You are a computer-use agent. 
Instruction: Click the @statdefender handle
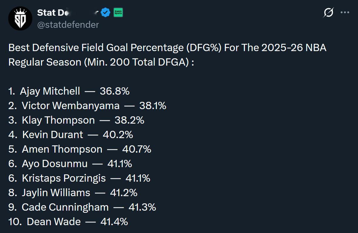coord(68,24)
